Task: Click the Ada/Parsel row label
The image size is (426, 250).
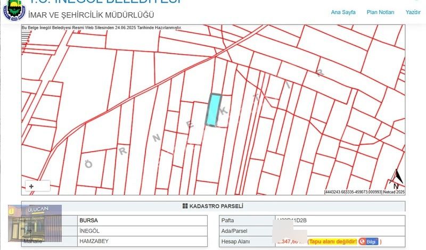Action: pos(234,231)
